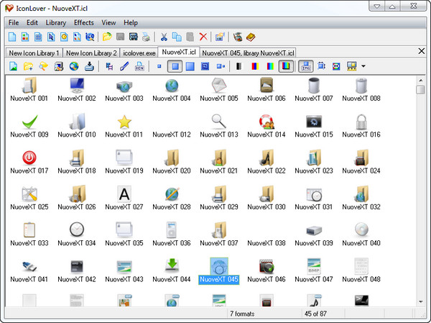431x323 pixels.
Task: Click the vertical scrollbar down arrow
Action: 420,302
